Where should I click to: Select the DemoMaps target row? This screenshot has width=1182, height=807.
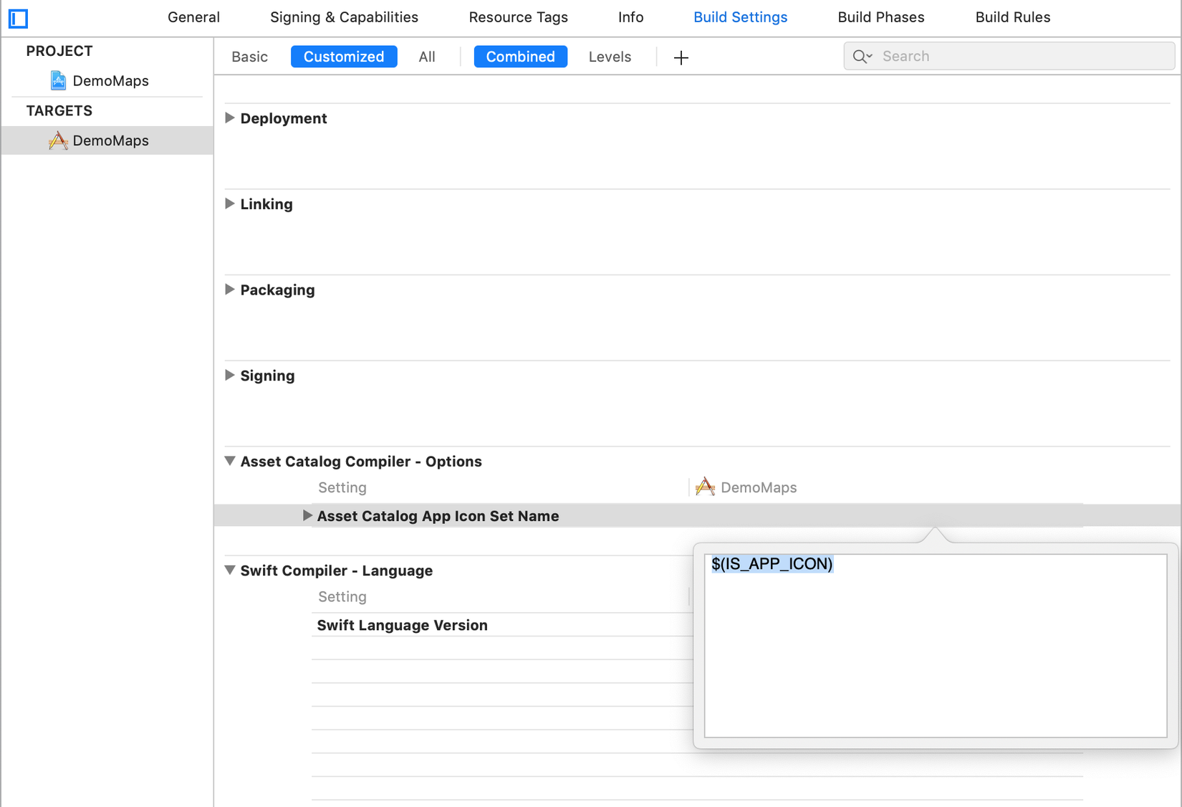(x=107, y=140)
